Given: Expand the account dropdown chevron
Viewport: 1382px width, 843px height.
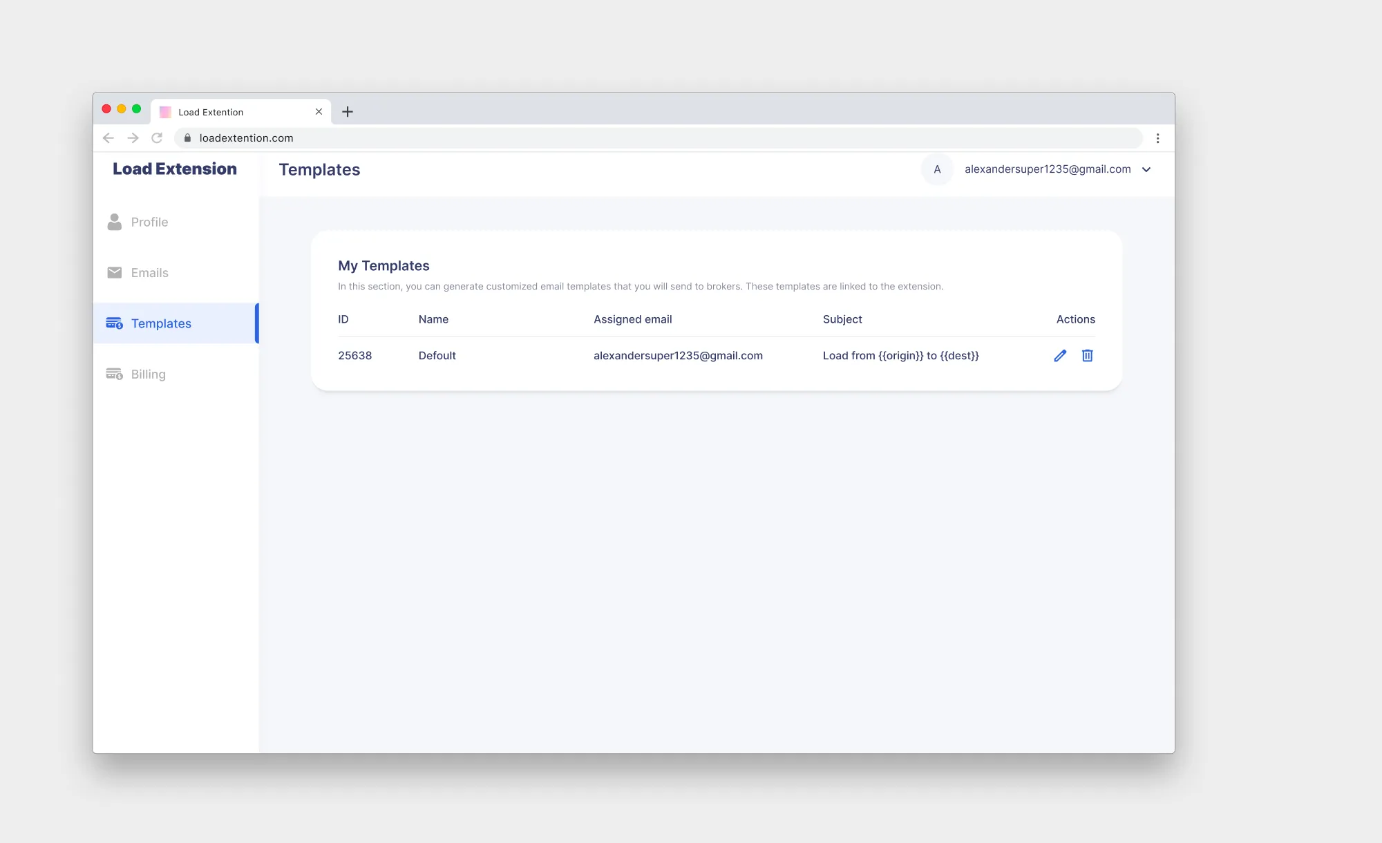Looking at the screenshot, I should click(x=1146, y=170).
